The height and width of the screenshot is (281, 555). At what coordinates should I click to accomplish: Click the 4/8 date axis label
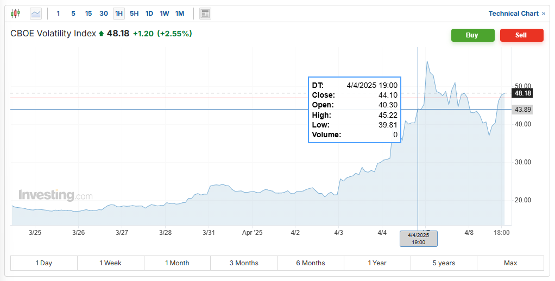[469, 233]
